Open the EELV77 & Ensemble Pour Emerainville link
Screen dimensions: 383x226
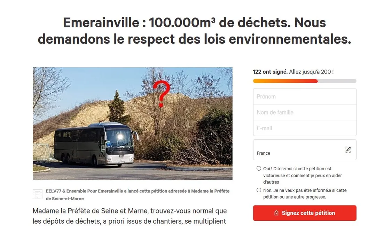pyautogui.click(x=84, y=191)
